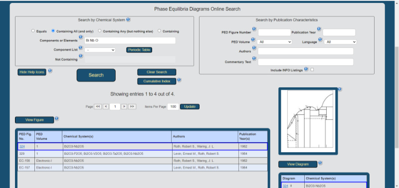Click help icon beside View Figure button

[x=57, y=119]
